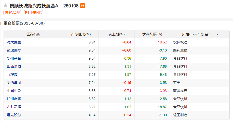Select the 19.52 quarterly gain cell
Viewport: 233px width, 122px height.
(x=162, y=42)
